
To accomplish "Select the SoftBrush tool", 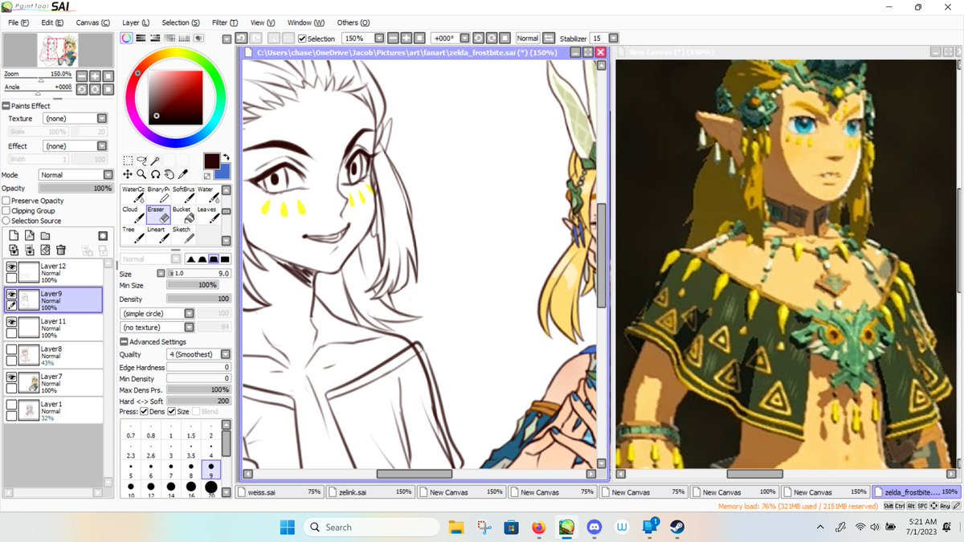I will click(182, 194).
